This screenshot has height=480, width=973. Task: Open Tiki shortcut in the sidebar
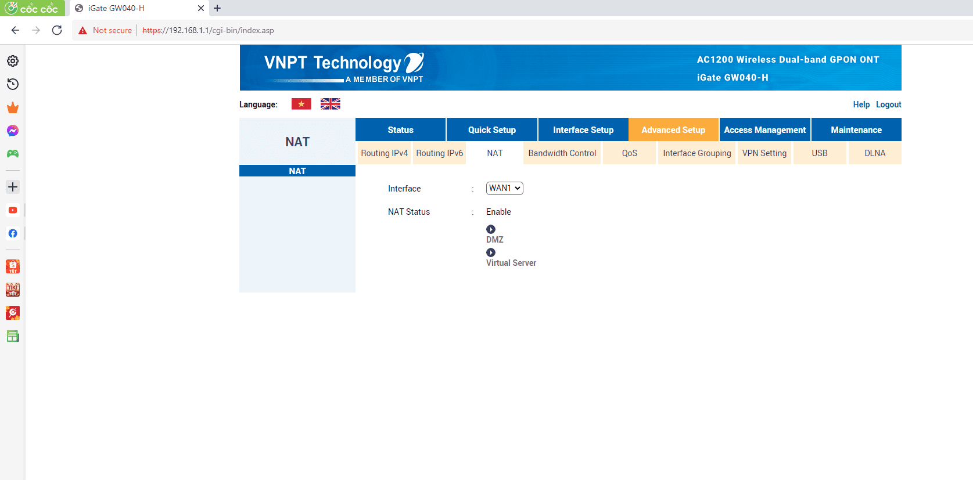point(13,290)
